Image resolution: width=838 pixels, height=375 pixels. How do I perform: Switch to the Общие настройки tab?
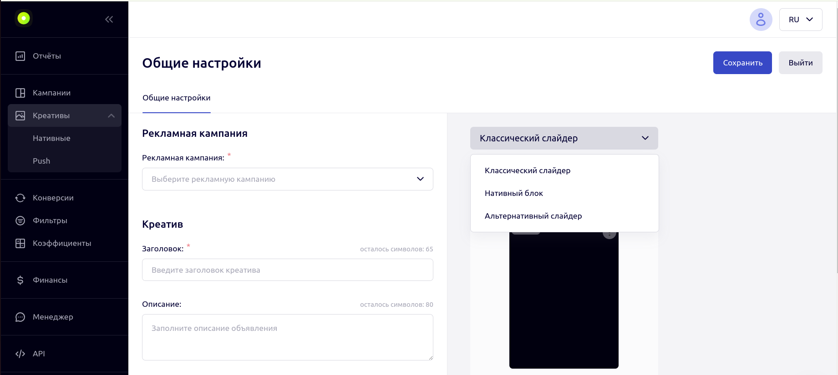[x=177, y=98]
